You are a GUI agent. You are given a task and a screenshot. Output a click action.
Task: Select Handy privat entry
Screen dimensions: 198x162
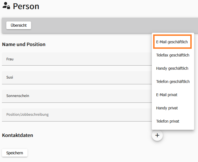point(167,108)
